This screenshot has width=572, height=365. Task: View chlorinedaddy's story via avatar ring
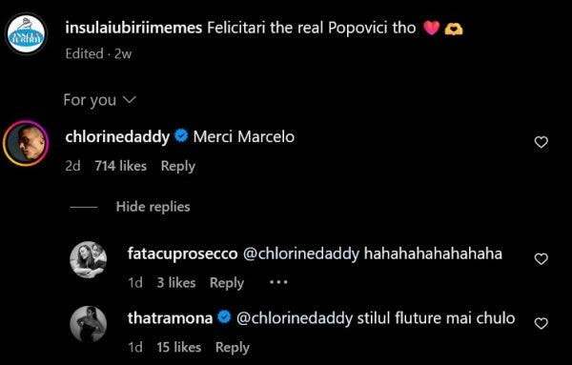click(26, 143)
